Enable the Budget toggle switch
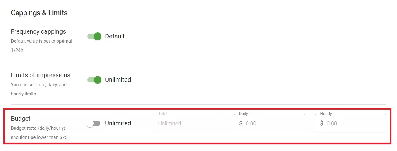The height and width of the screenshot is (151, 397). click(x=93, y=124)
